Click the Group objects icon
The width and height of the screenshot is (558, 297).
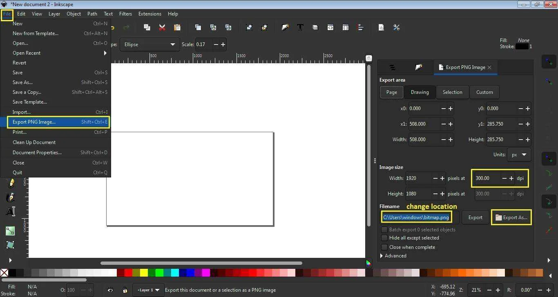(249, 27)
